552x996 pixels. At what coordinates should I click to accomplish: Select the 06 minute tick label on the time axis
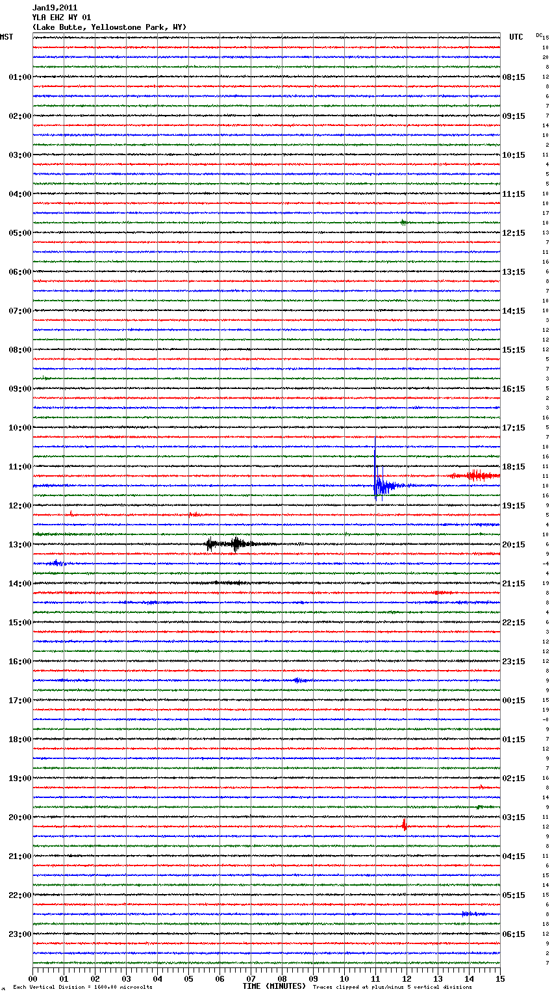(220, 978)
